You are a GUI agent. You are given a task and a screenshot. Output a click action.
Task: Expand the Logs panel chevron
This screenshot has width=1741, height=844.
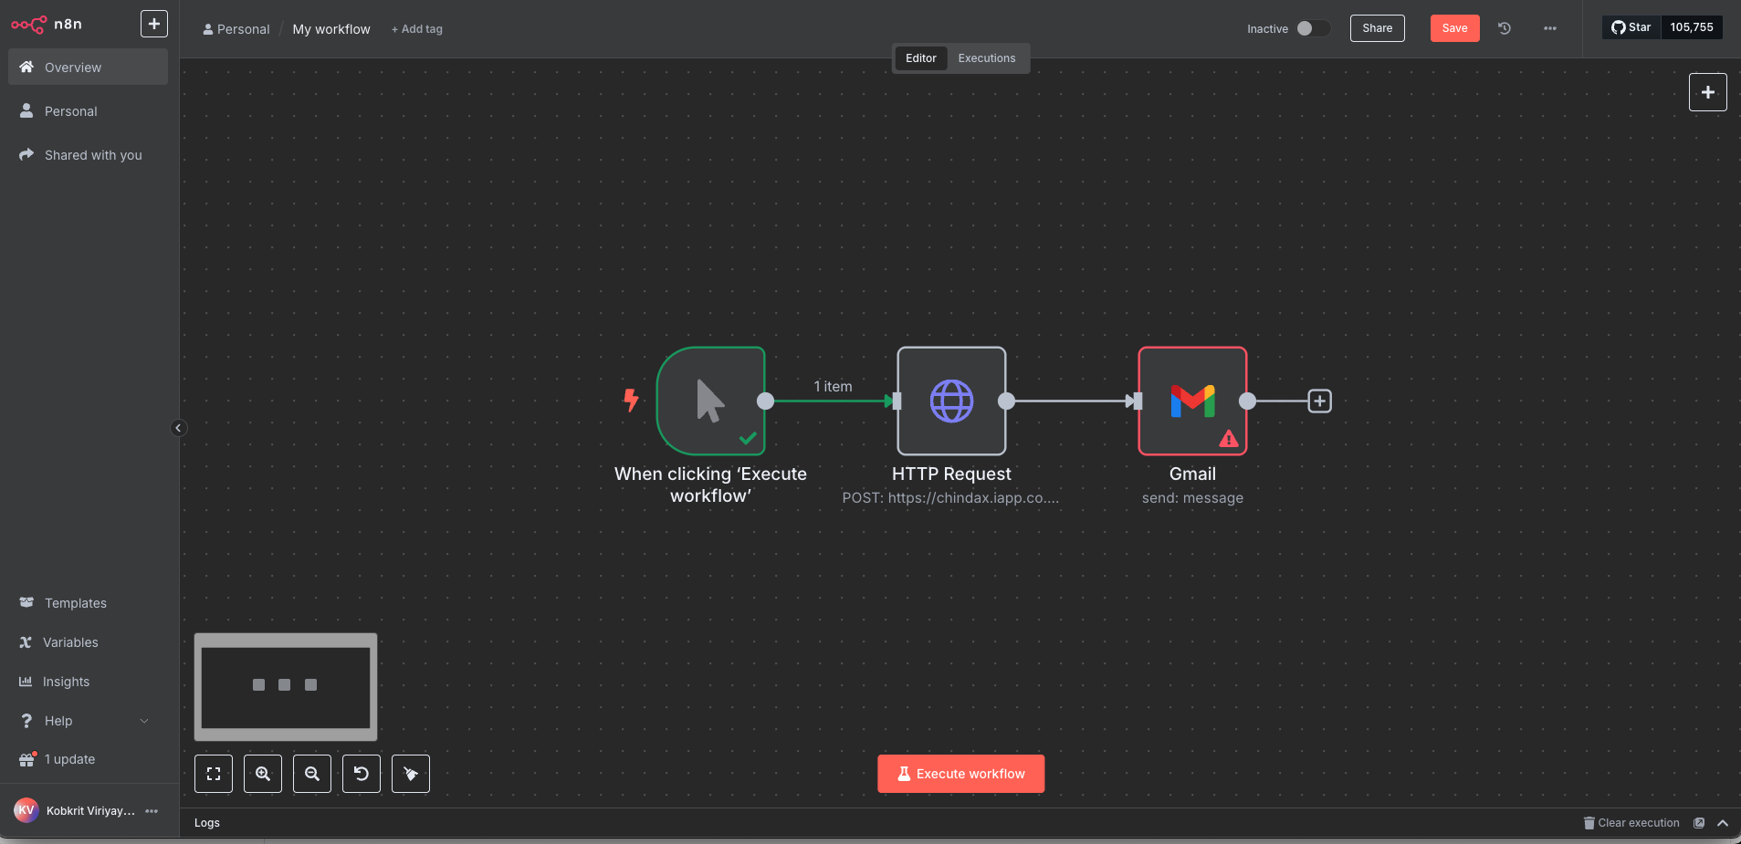click(1723, 823)
